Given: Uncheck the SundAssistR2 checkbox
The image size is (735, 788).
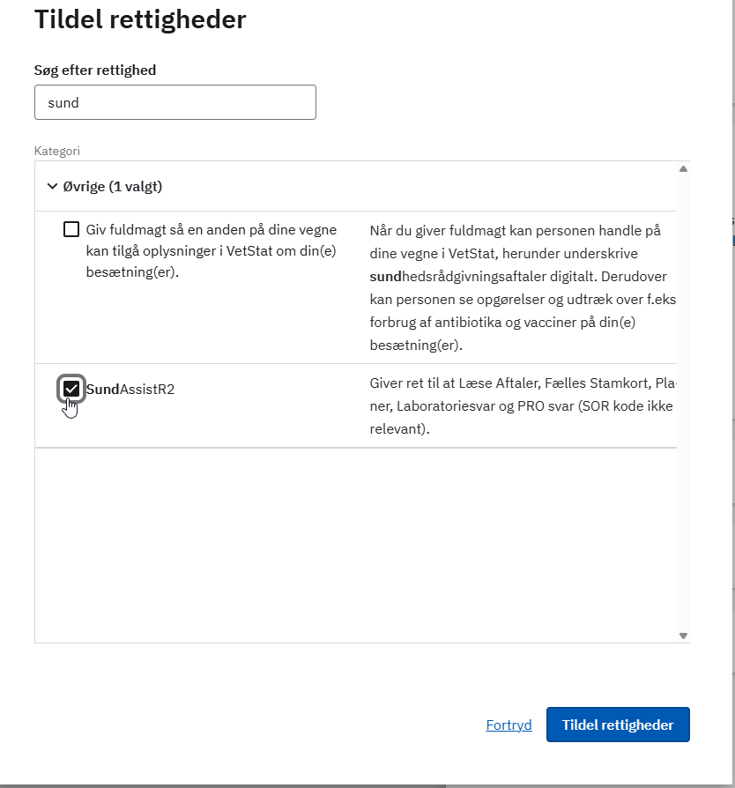Looking at the screenshot, I should (71, 389).
